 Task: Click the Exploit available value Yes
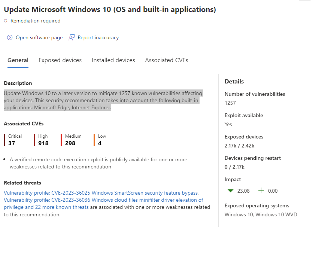tap(228, 125)
